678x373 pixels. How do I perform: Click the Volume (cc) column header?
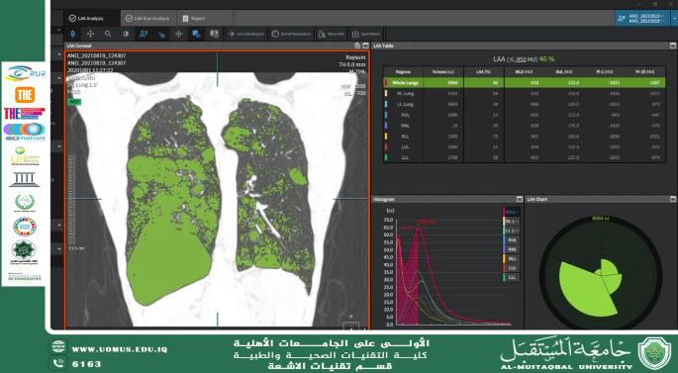[443, 72]
